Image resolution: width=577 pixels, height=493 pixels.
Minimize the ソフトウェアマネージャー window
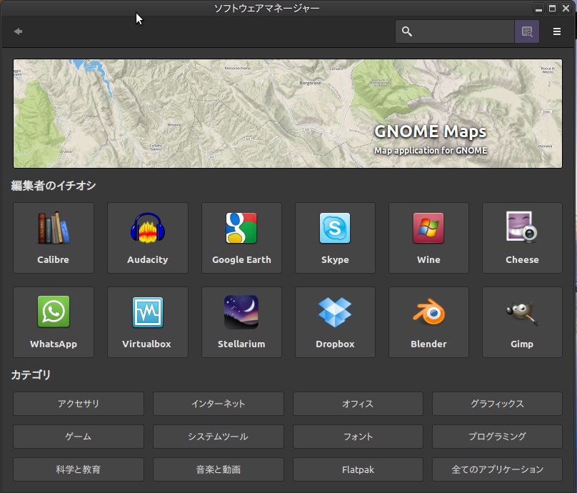coord(538,9)
